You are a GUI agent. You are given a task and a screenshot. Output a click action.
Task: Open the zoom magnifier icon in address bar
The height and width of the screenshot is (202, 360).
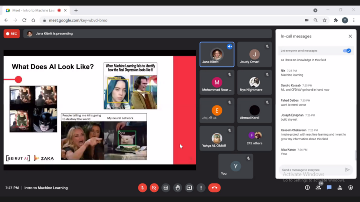coord(316,20)
